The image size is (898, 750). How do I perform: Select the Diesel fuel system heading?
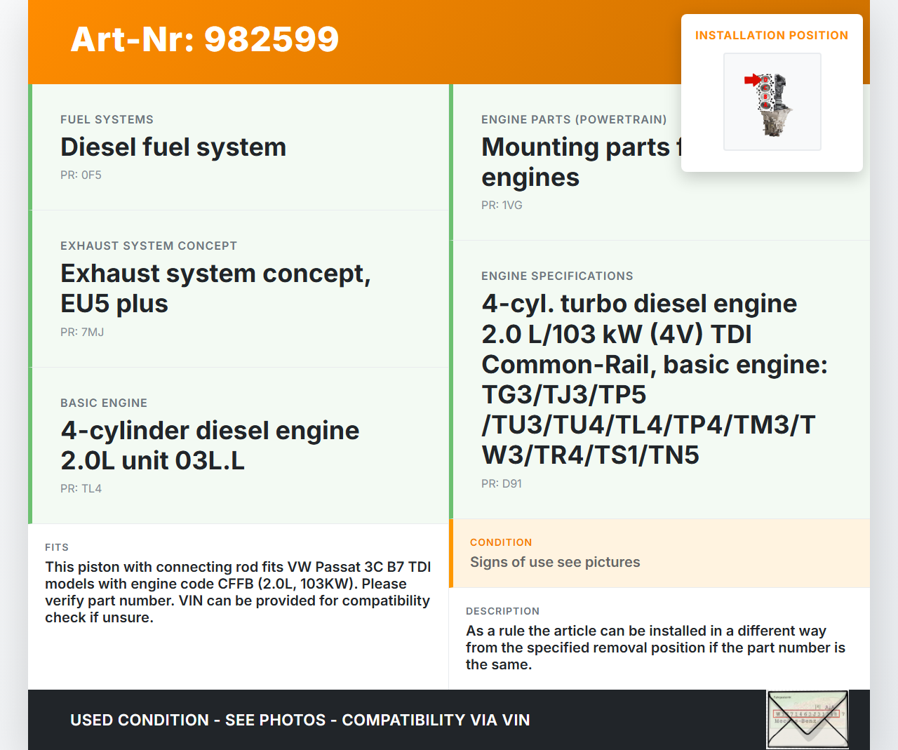pos(173,147)
